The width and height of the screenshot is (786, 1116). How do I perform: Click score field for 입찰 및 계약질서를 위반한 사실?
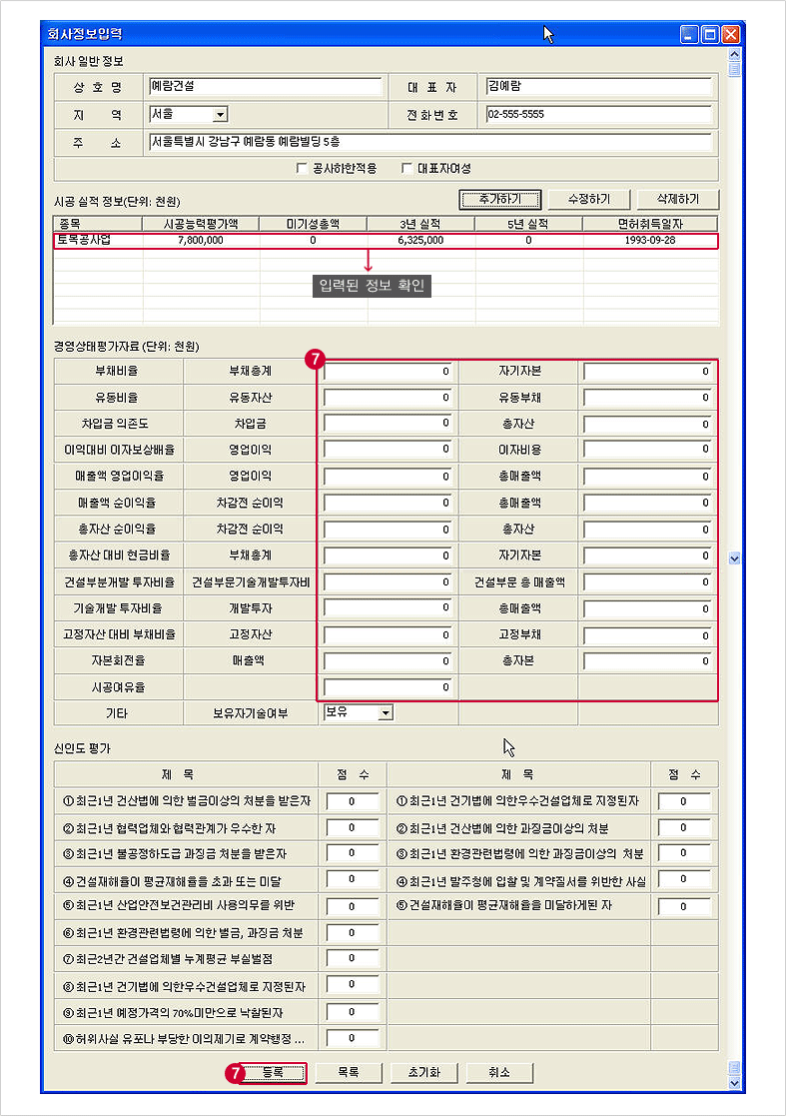(x=684, y=879)
